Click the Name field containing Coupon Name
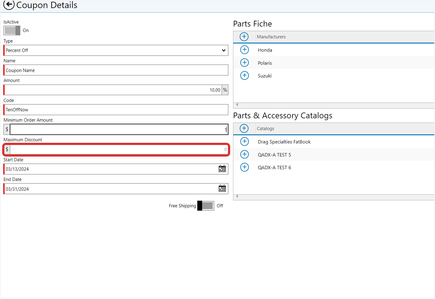The image size is (435, 299). click(116, 70)
